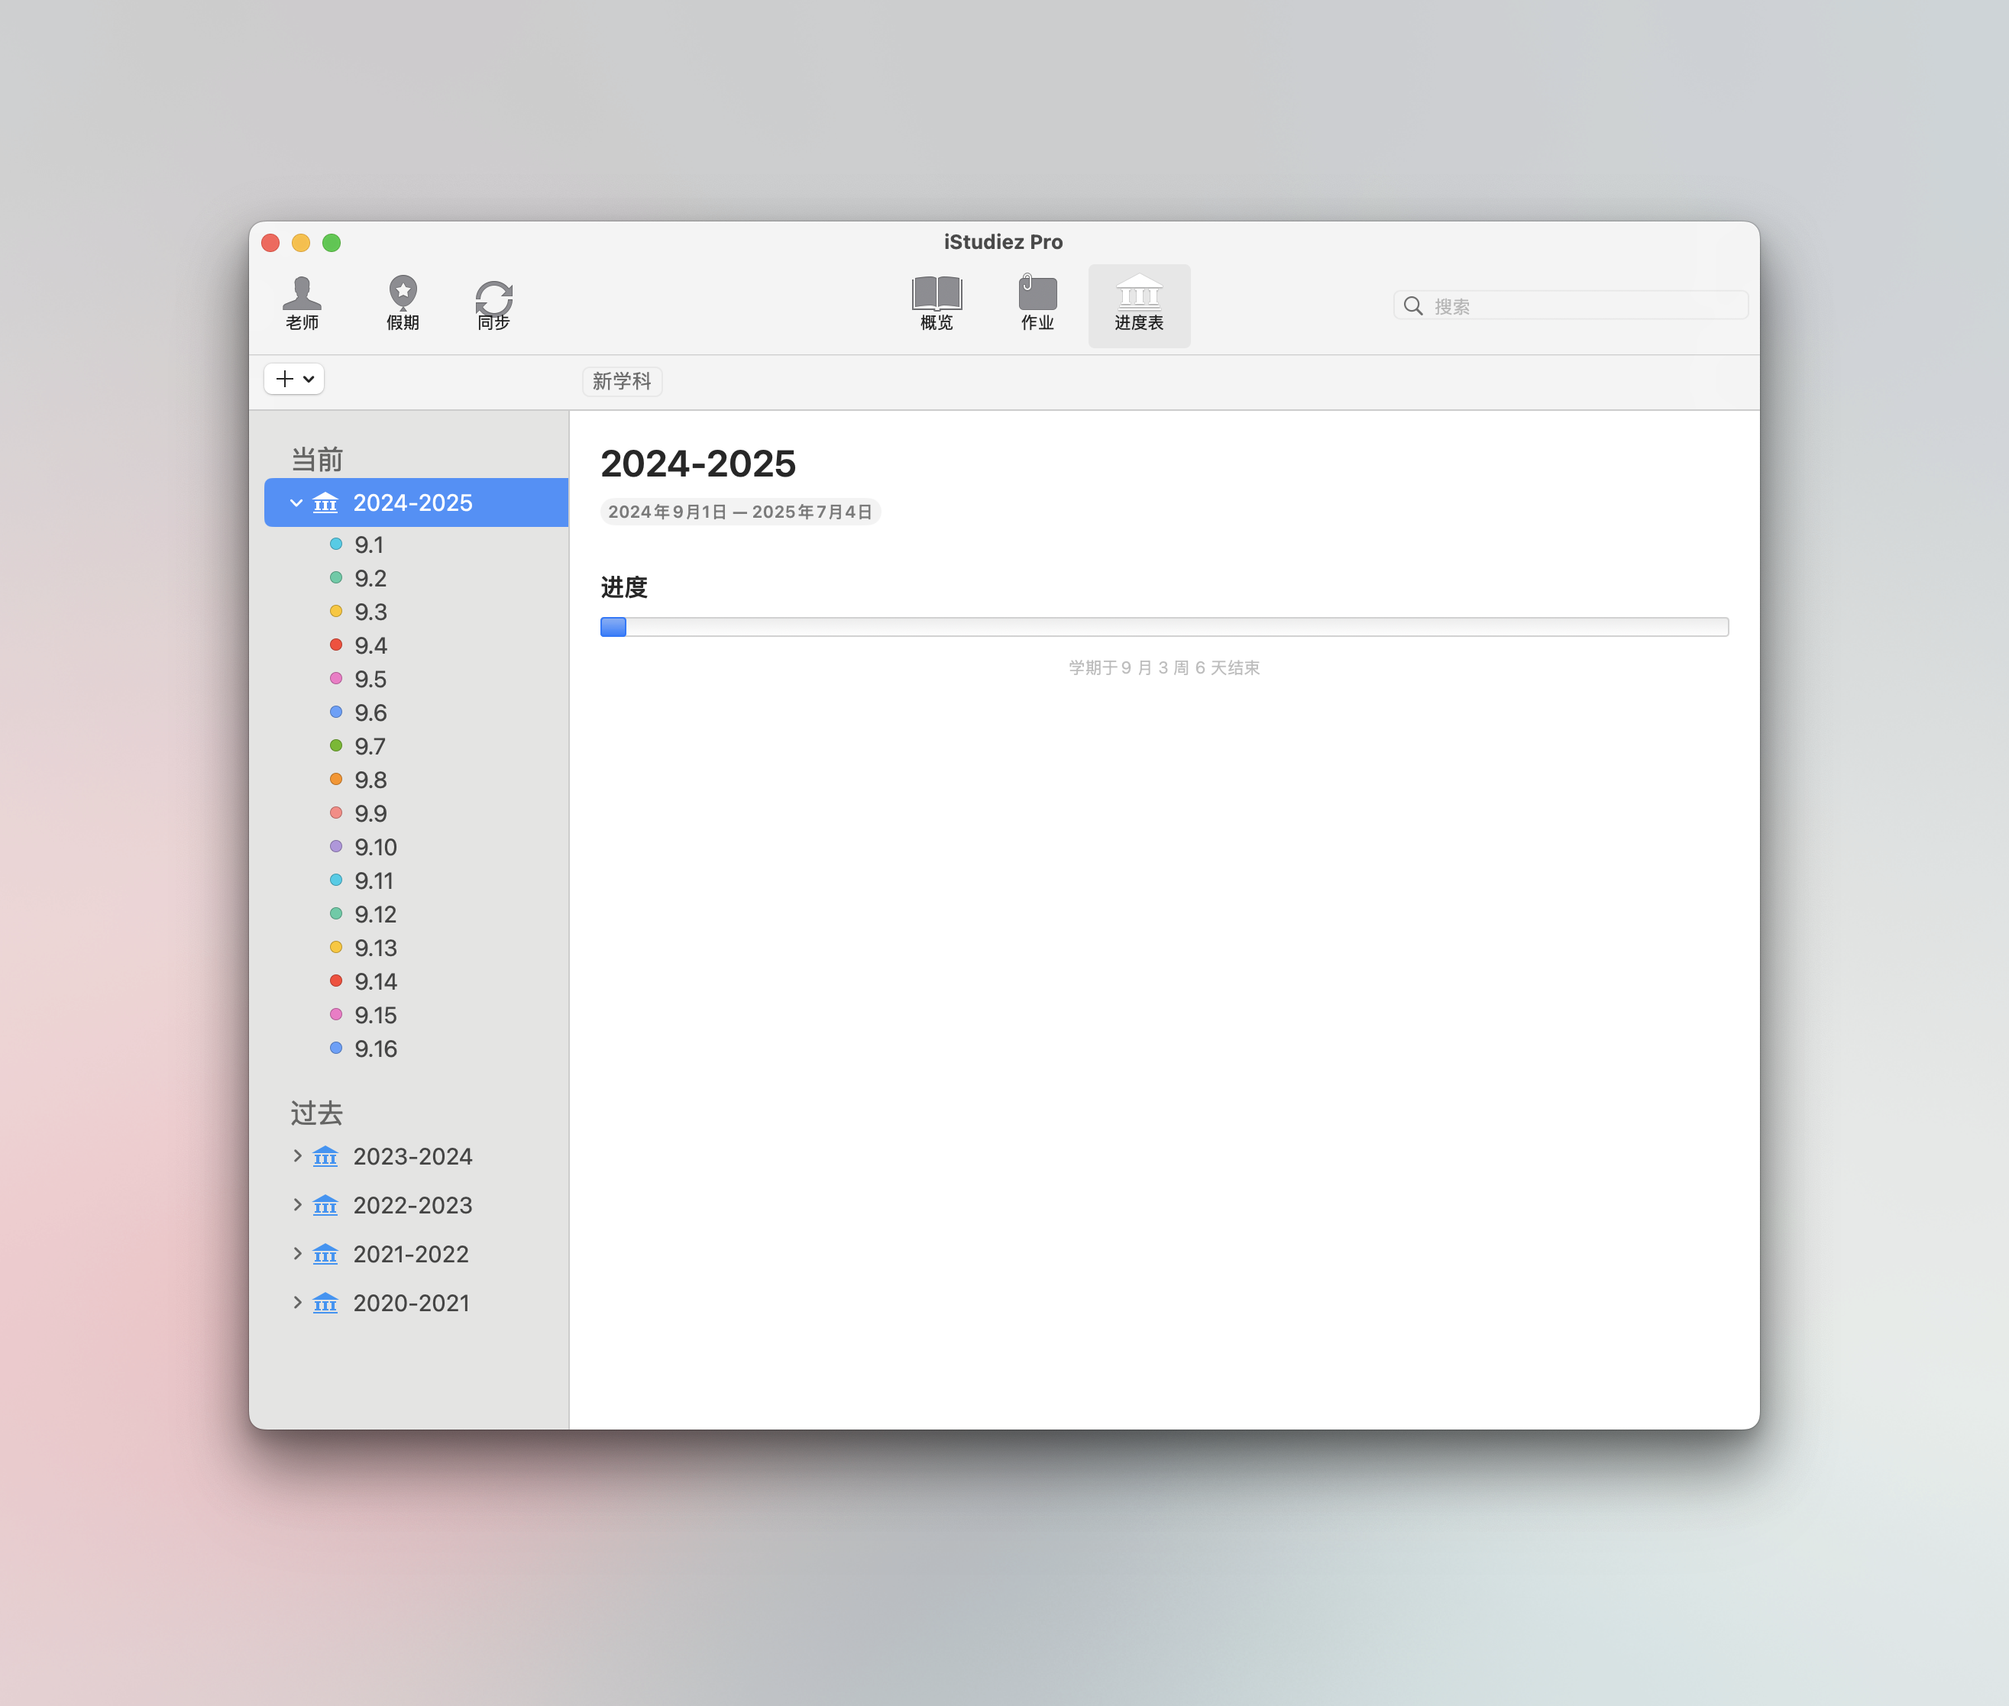Select course 9.4 with red dot
Image resolution: width=2009 pixels, height=1706 pixels.
tap(370, 645)
